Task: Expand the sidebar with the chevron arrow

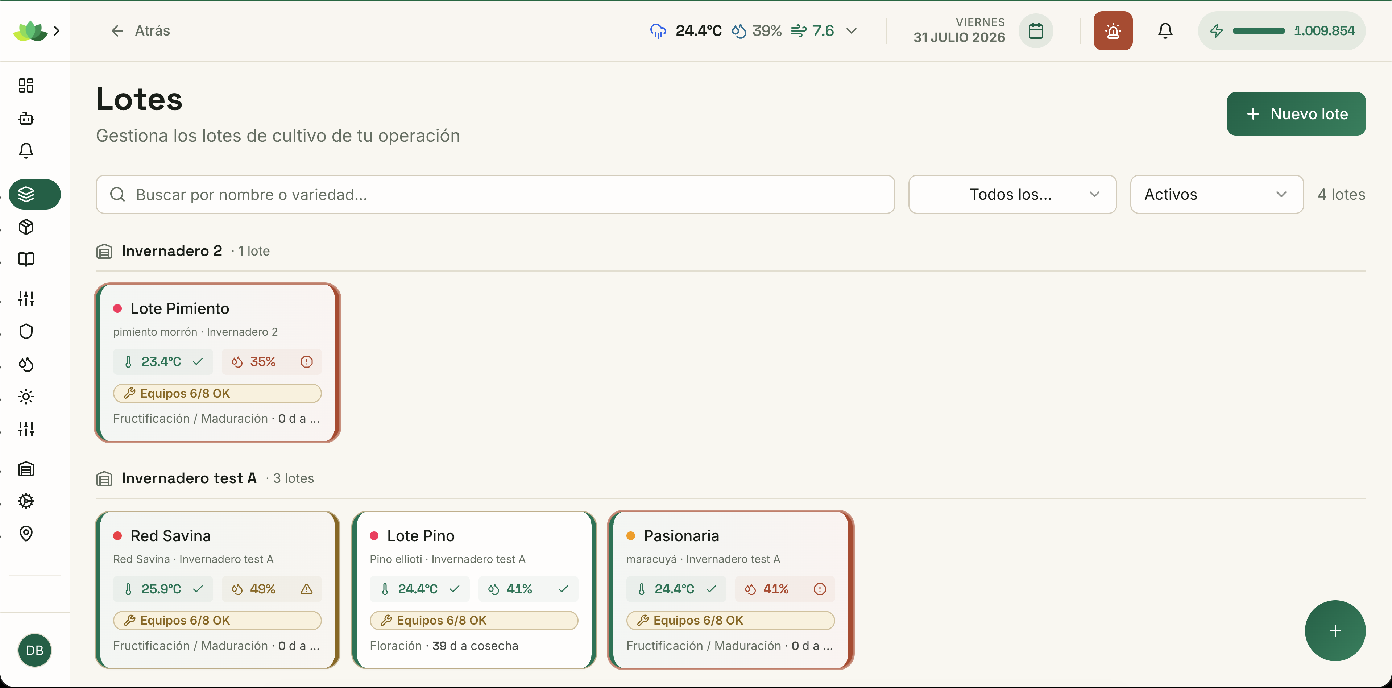Action: 57,31
